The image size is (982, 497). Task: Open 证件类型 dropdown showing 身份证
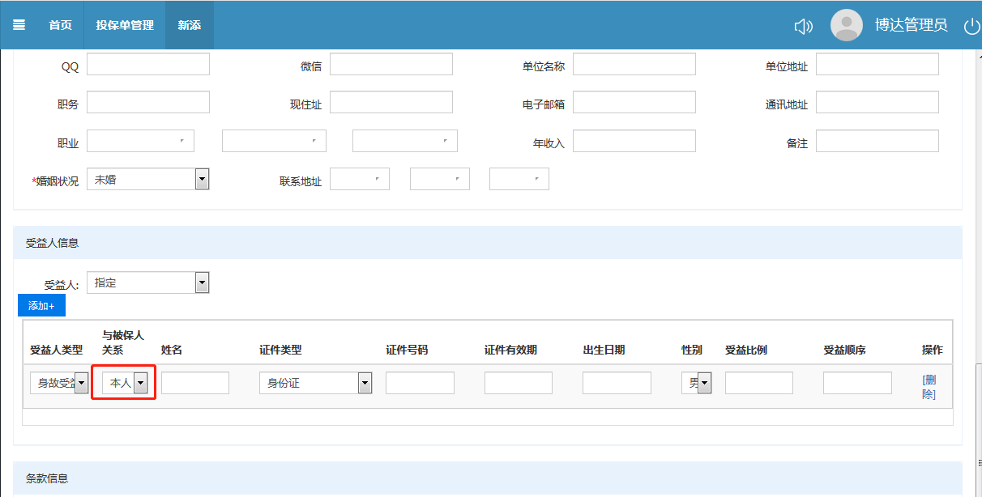tap(316, 383)
